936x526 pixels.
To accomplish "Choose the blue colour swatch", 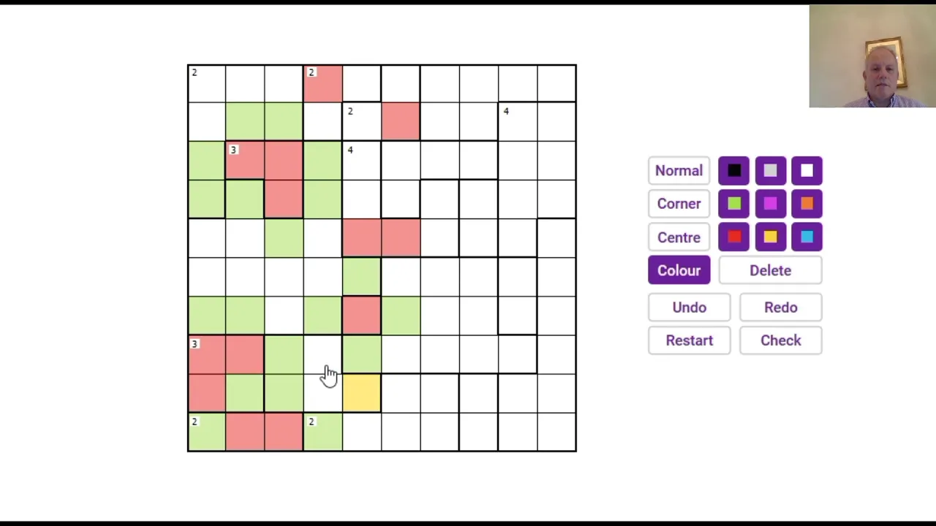I will coord(807,237).
